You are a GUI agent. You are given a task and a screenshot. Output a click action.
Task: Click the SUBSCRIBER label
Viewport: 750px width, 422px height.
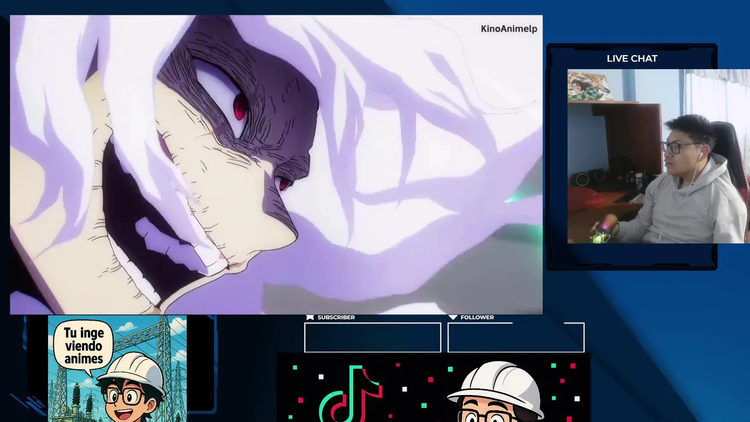coord(336,317)
